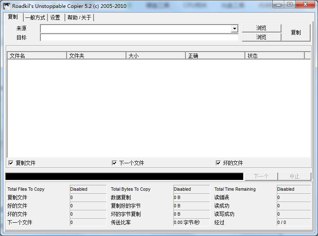The image size is (318, 236).
Task: Click into the 来源 source path field
Action: (x=136, y=29)
